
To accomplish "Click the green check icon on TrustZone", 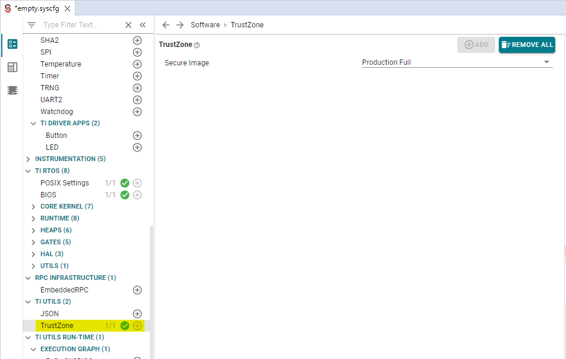I will (x=124, y=325).
